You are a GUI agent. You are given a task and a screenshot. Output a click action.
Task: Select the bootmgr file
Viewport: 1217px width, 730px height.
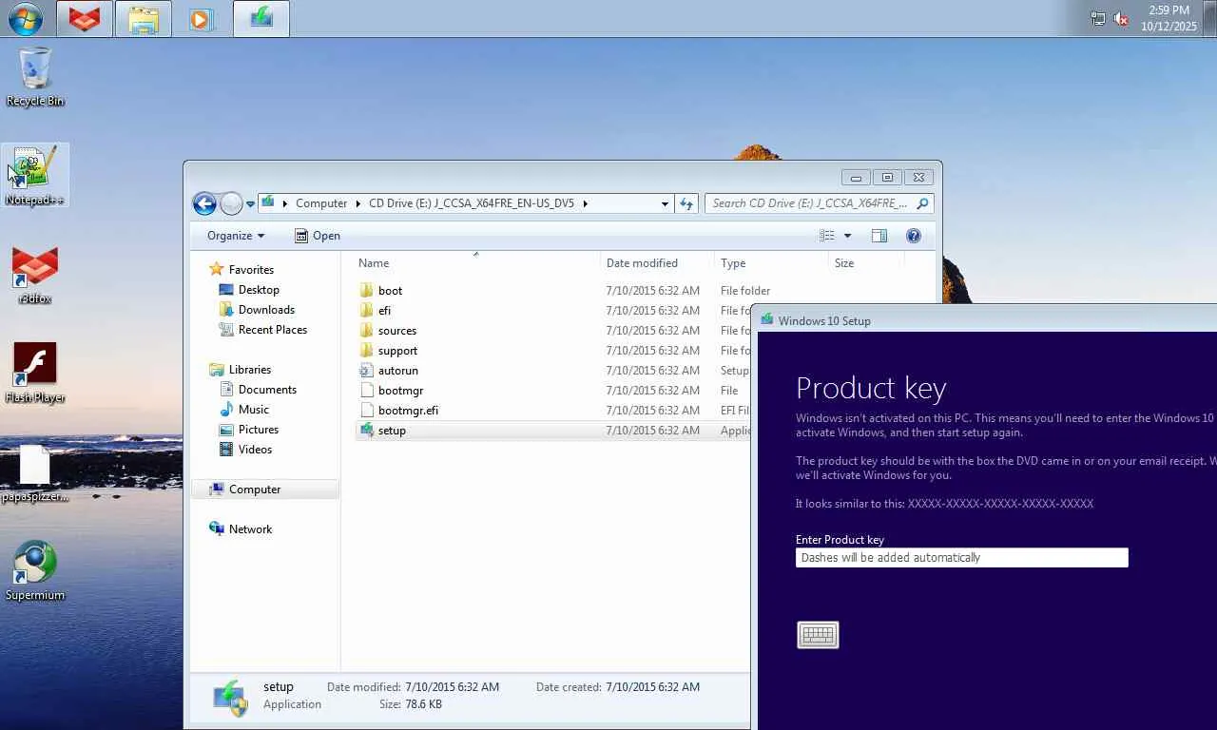400,391
